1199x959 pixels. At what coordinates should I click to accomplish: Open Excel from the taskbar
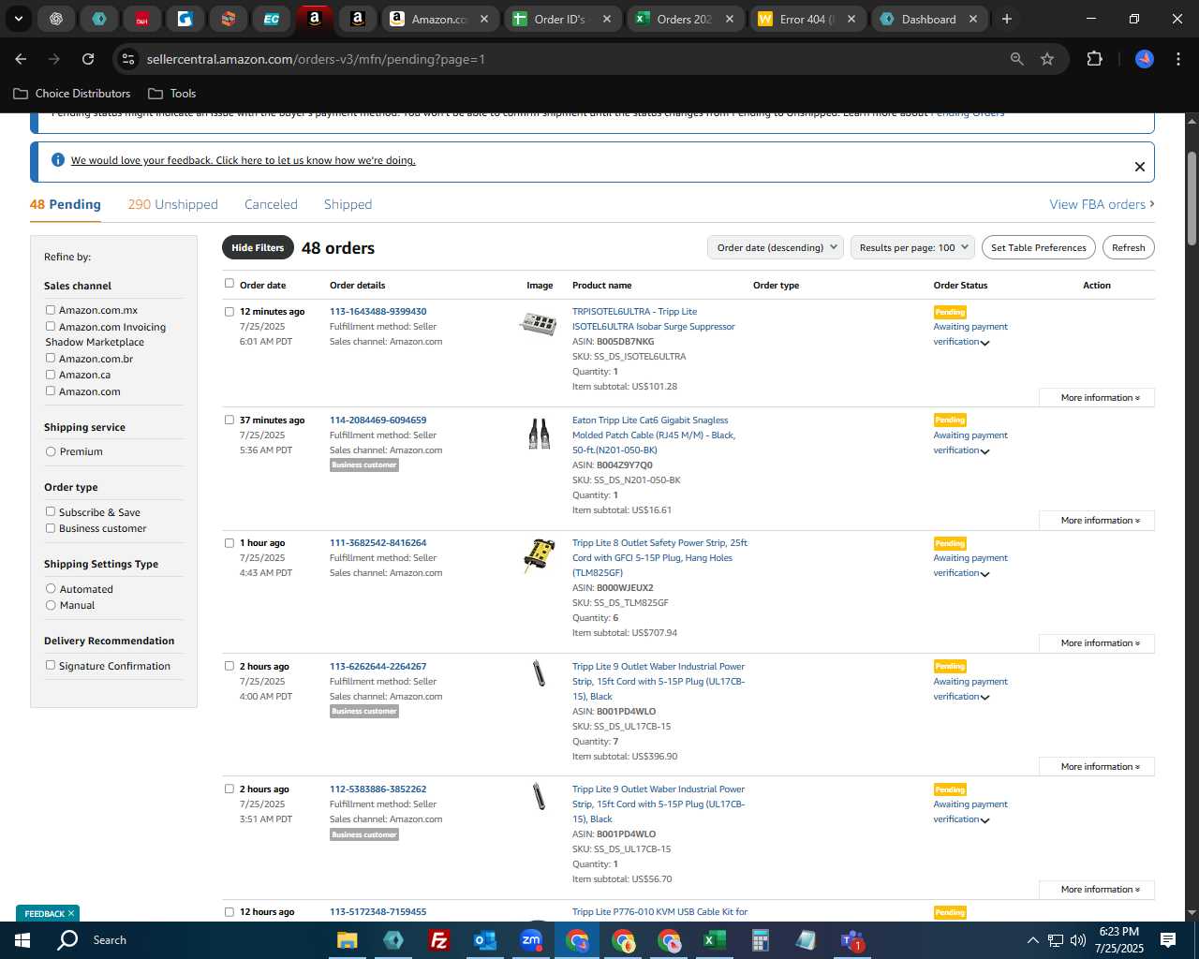(714, 940)
